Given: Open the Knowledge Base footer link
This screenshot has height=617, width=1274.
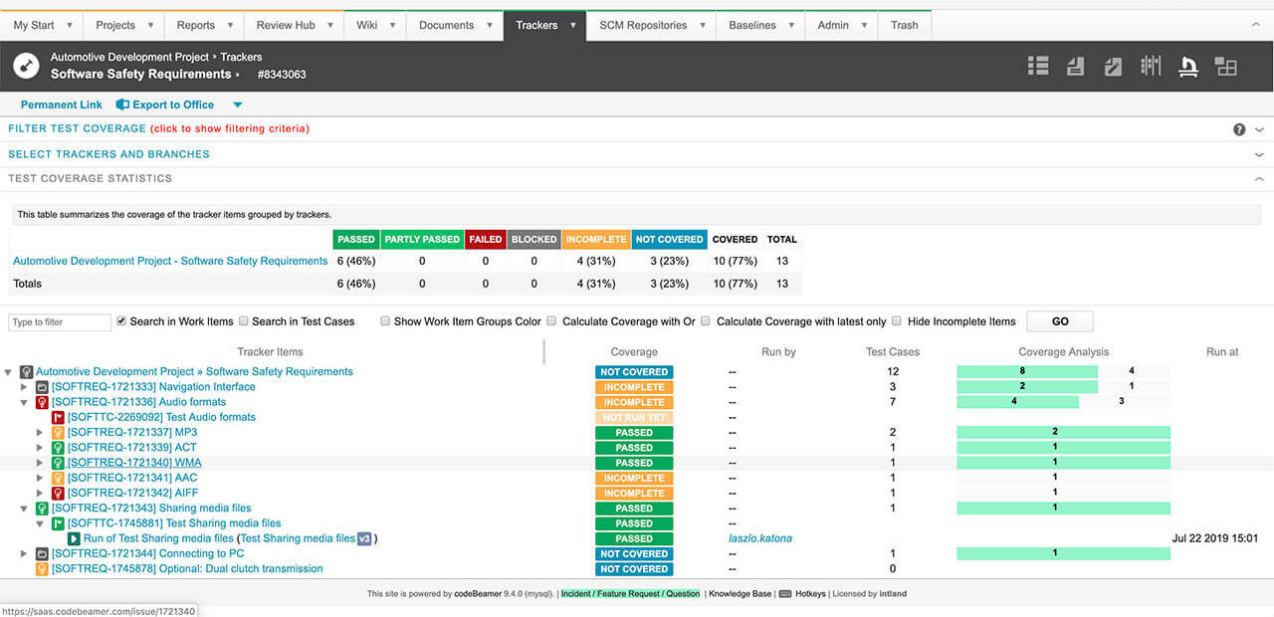Looking at the screenshot, I should 740,594.
